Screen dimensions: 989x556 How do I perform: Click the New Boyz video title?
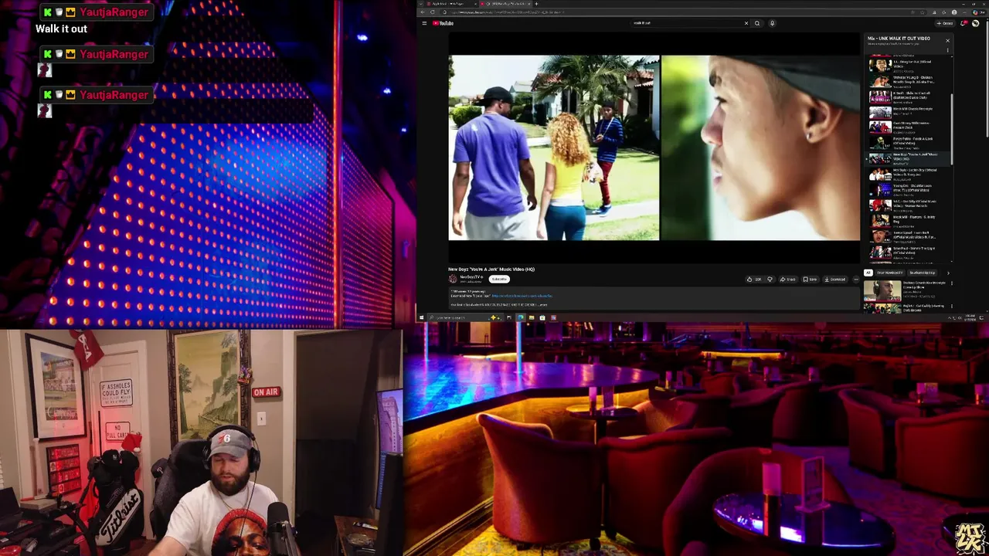(491, 270)
